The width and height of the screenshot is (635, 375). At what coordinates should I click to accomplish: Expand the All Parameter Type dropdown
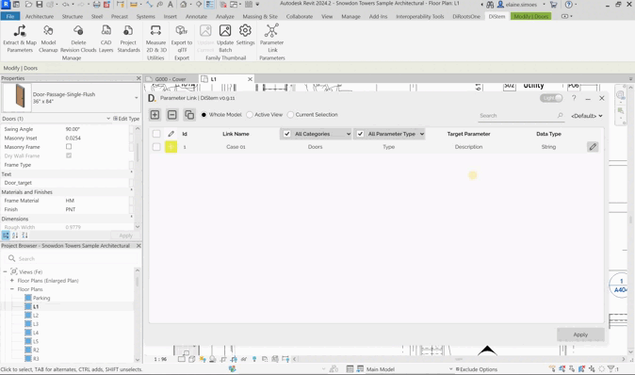point(390,134)
